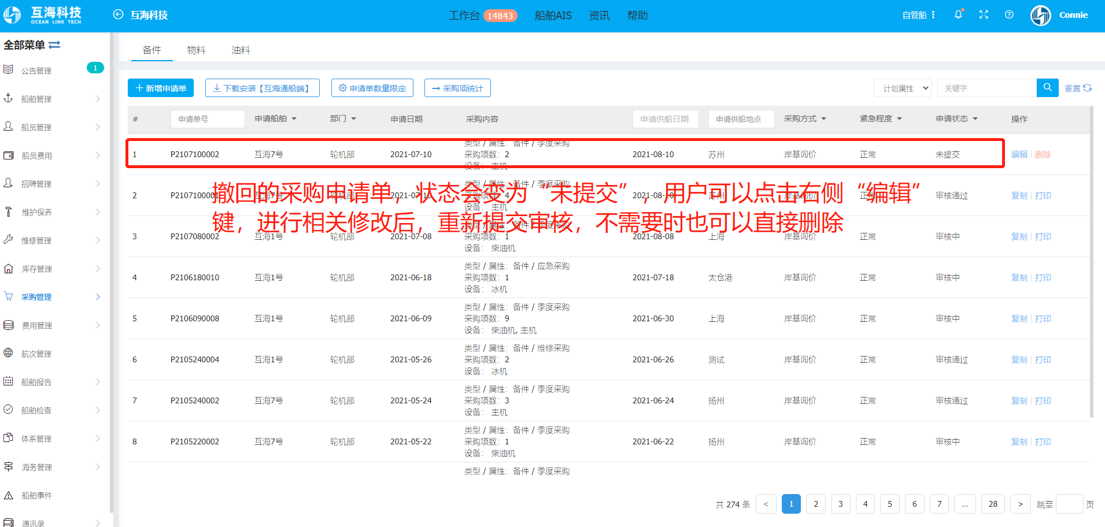Open 船舶AIS in the top menu

553,16
